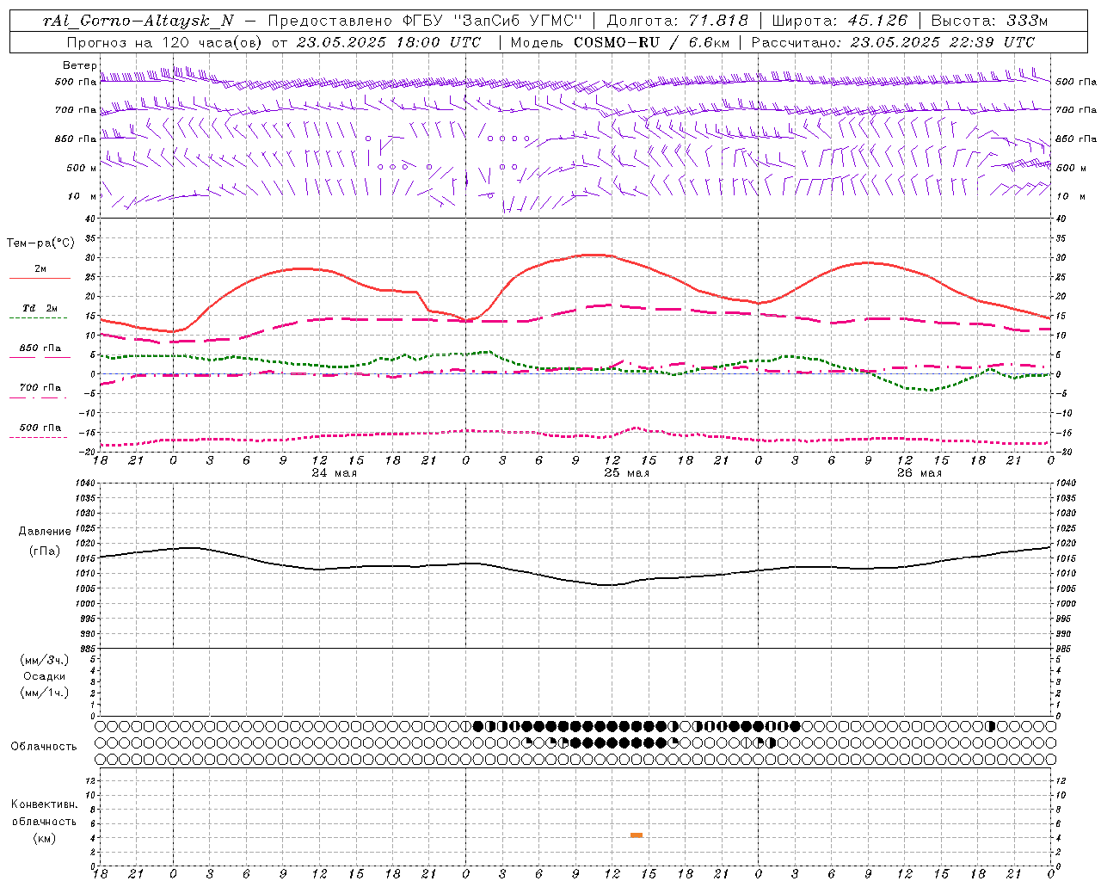1101x881 pixels.
Task: Click the station name rAl_Gorno-Altaysk_N
Action: (138, 21)
